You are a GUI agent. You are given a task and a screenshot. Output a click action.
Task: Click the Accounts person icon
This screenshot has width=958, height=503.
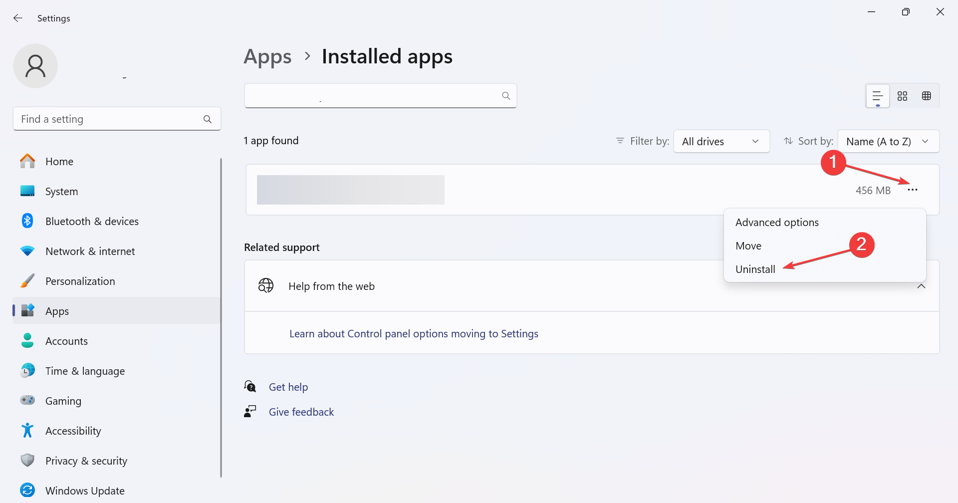pos(27,341)
